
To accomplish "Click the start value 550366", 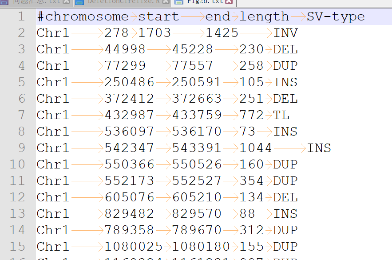I will click(x=129, y=164).
